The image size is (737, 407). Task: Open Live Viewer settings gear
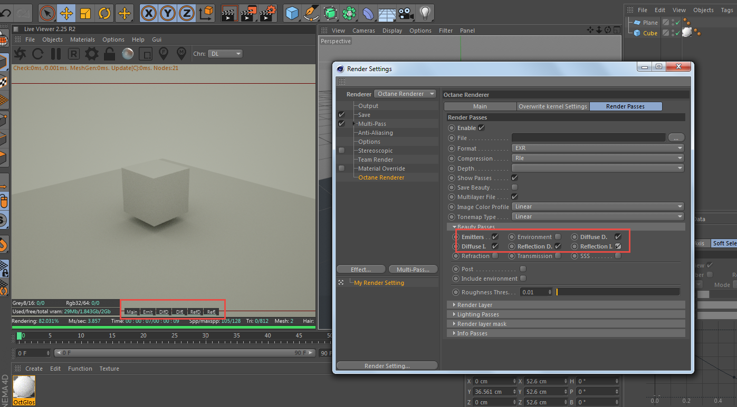click(92, 54)
